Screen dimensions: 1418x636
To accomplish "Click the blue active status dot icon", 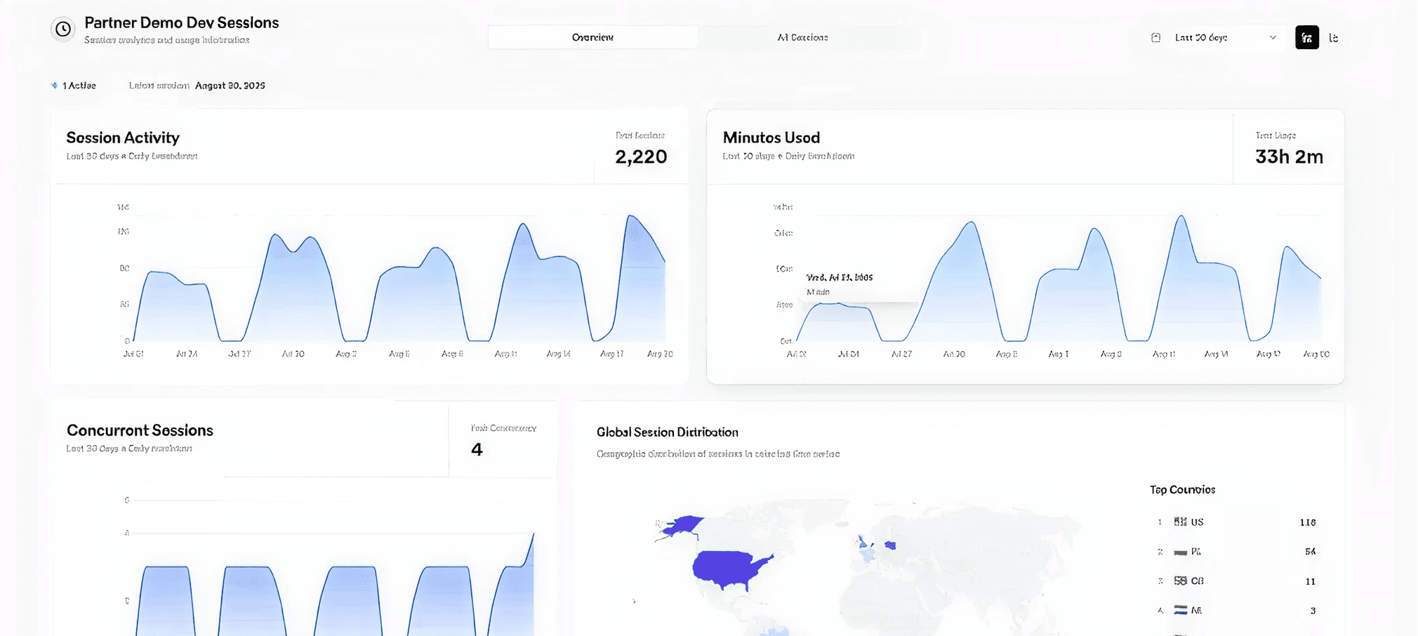I will point(54,86).
